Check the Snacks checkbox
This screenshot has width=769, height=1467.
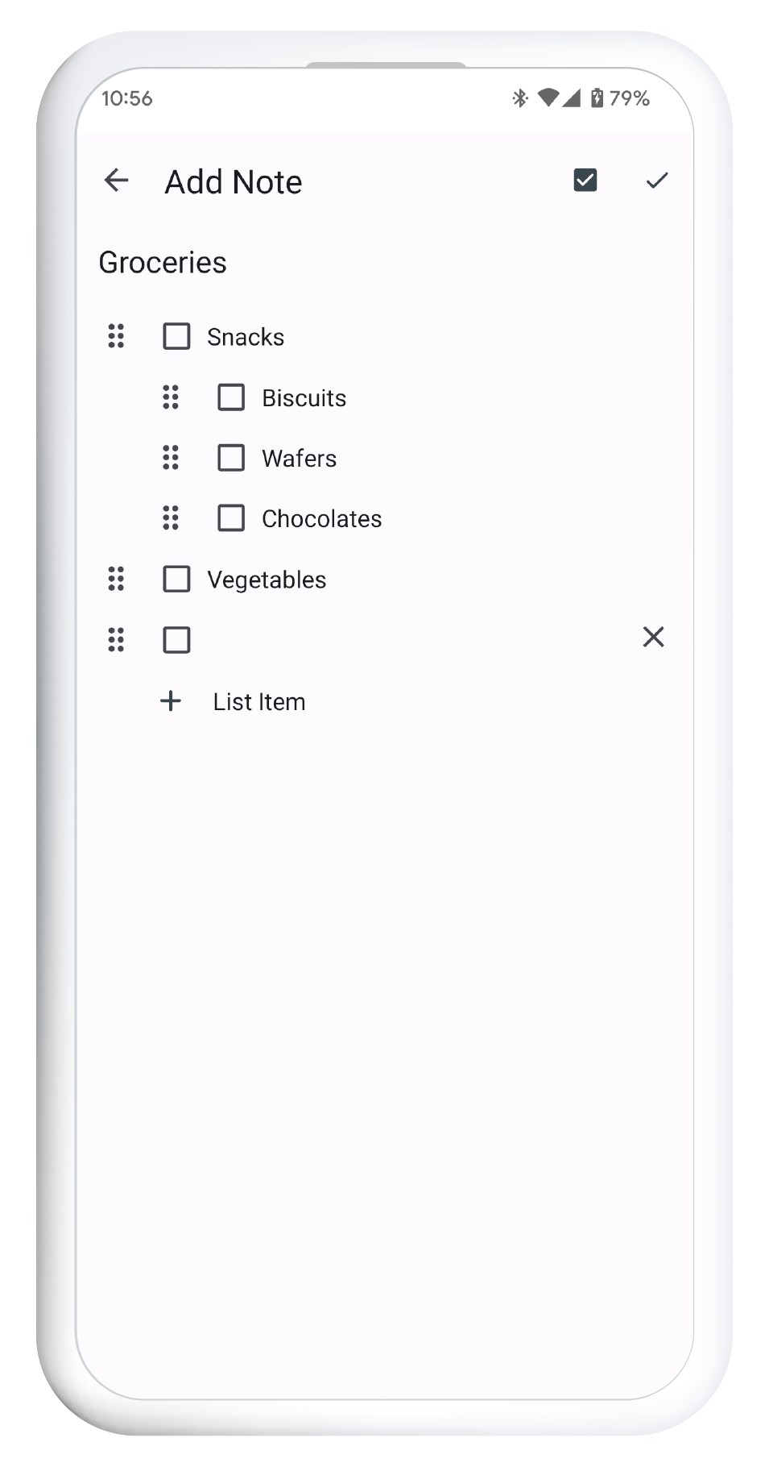176,336
